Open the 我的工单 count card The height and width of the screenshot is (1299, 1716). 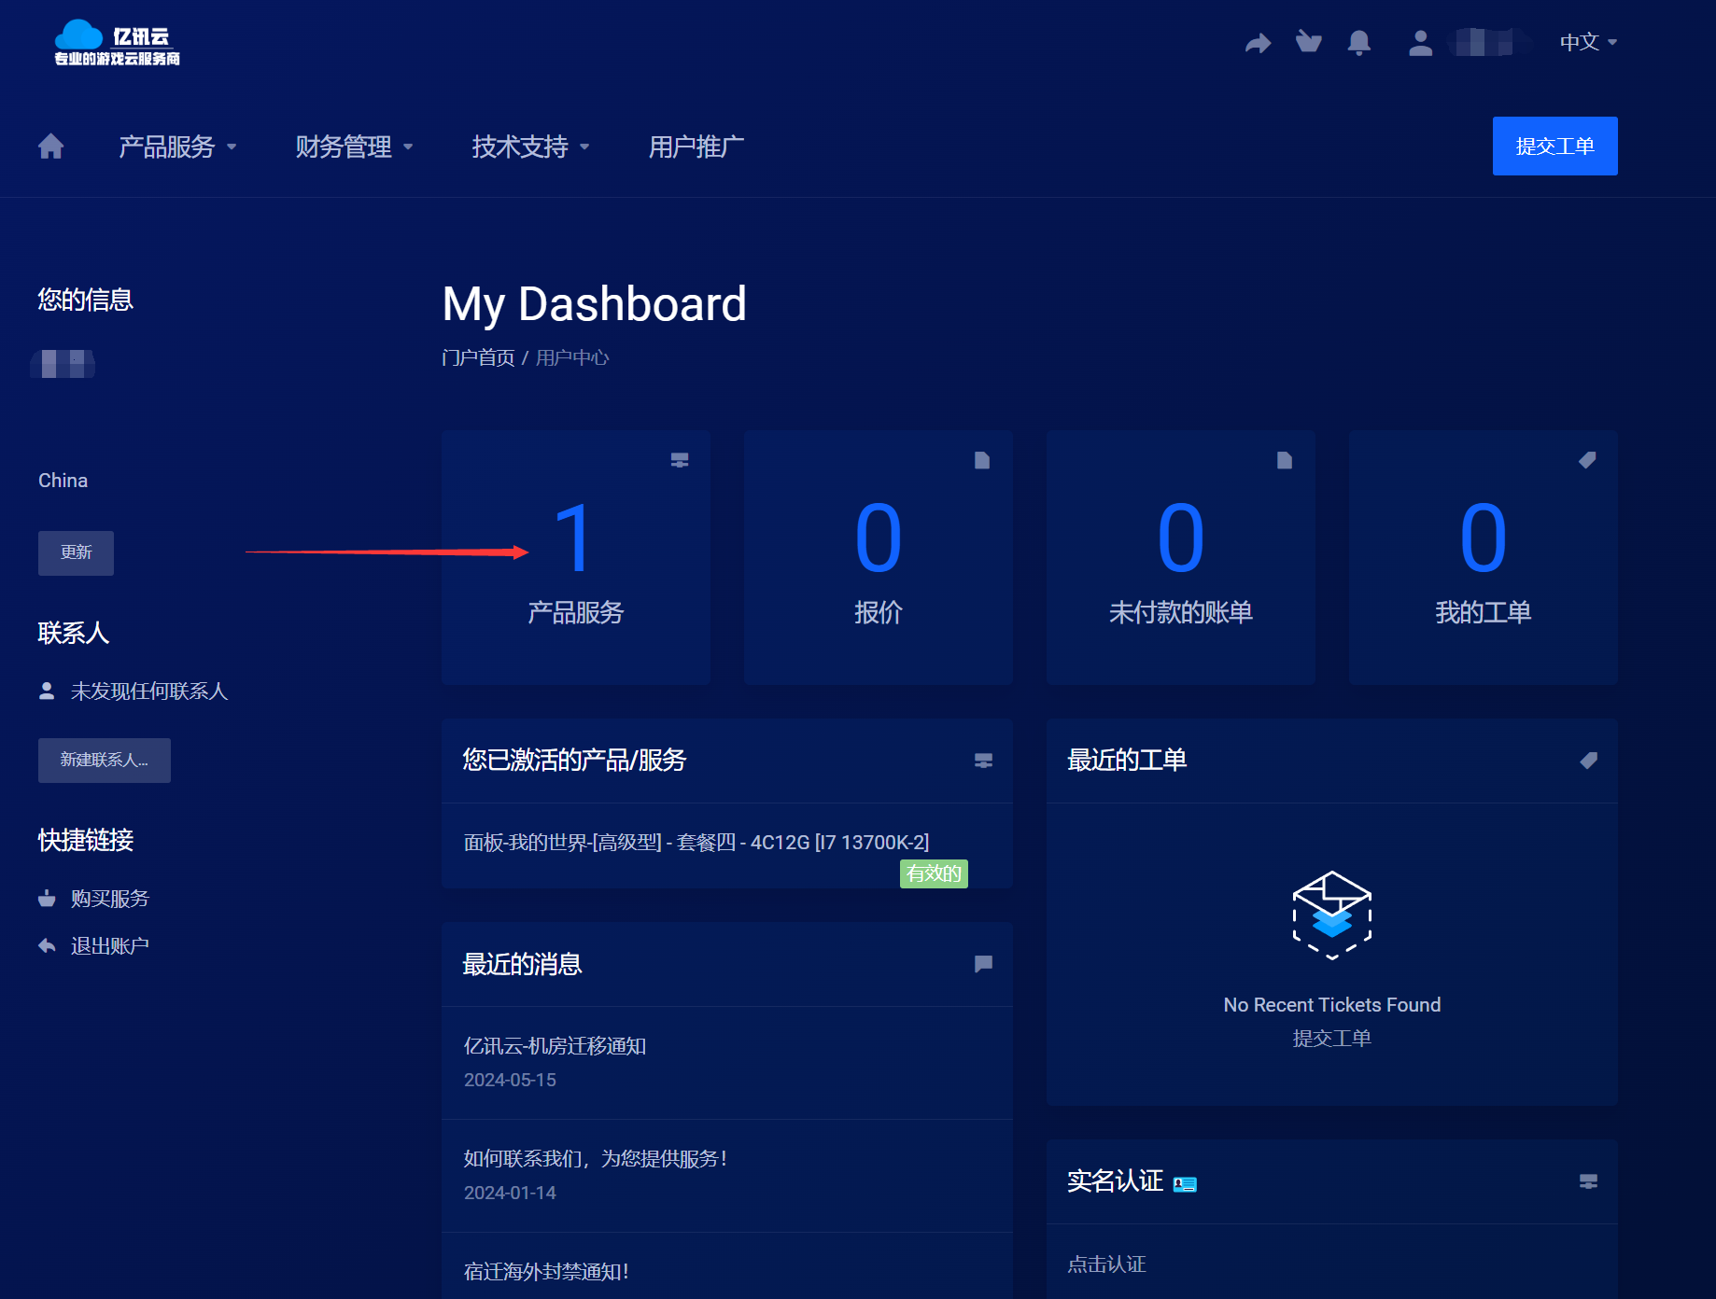point(1484,558)
